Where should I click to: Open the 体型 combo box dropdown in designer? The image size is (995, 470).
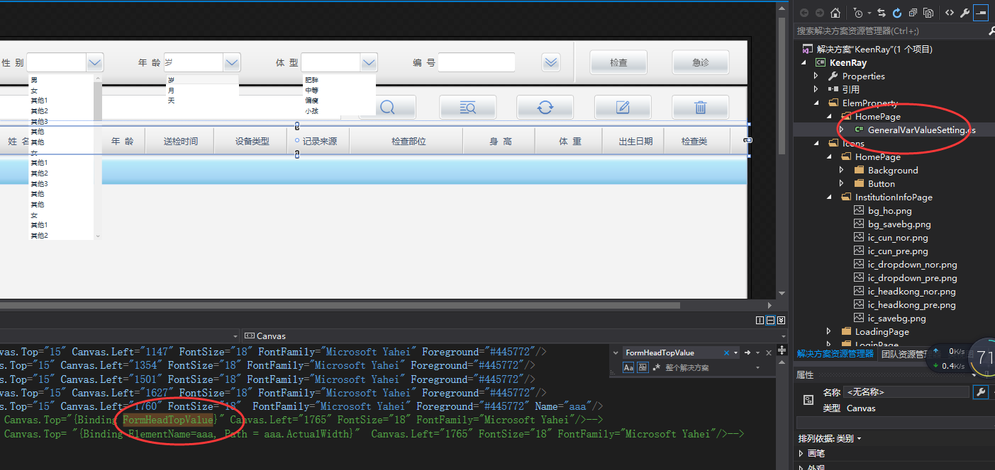click(x=368, y=62)
